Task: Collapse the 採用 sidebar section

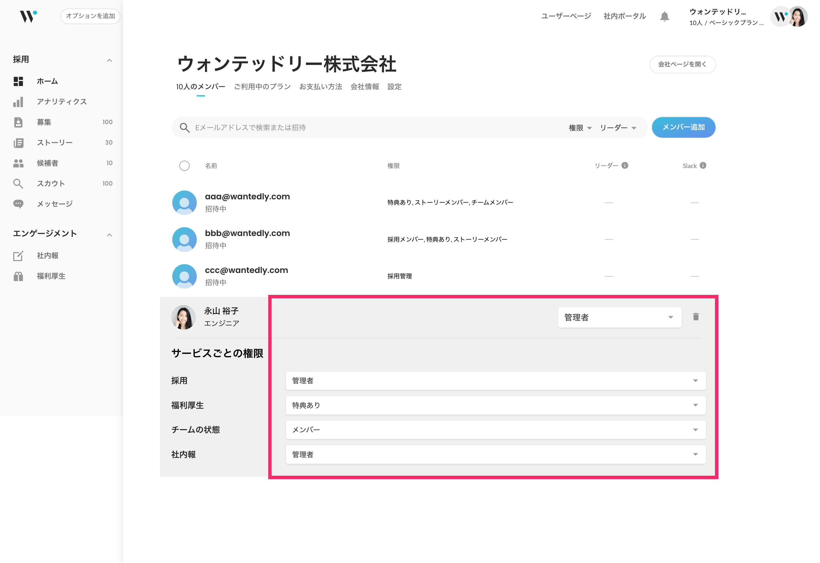Action: tap(109, 60)
